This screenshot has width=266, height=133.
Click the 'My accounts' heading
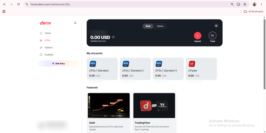pos(95,53)
